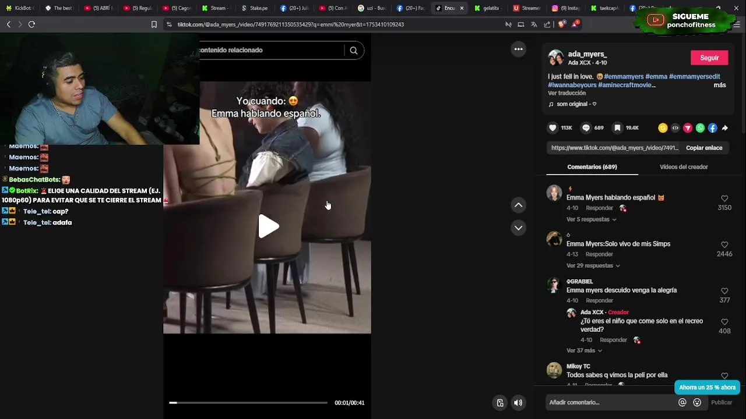Open the KickBot browser tab
The height and width of the screenshot is (419, 746).
click(x=20, y=8)
